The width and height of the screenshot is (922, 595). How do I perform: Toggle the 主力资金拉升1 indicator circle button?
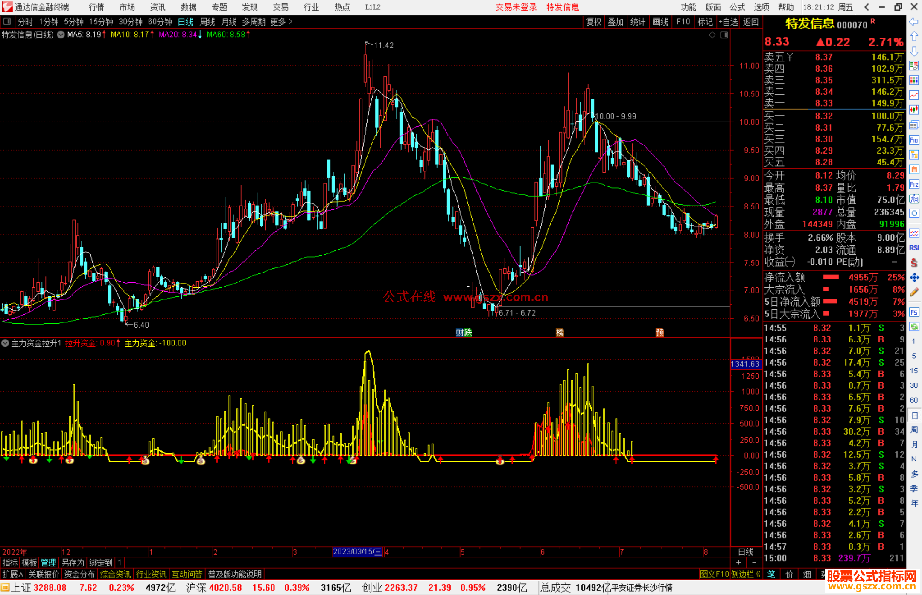[x=5, y=343]
